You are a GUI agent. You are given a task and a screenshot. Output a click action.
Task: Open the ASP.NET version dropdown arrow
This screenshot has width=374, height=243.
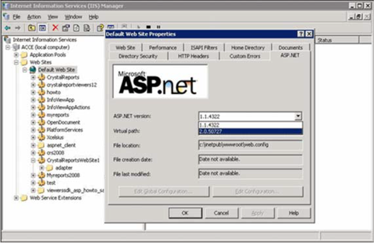[x=298, y=117]
